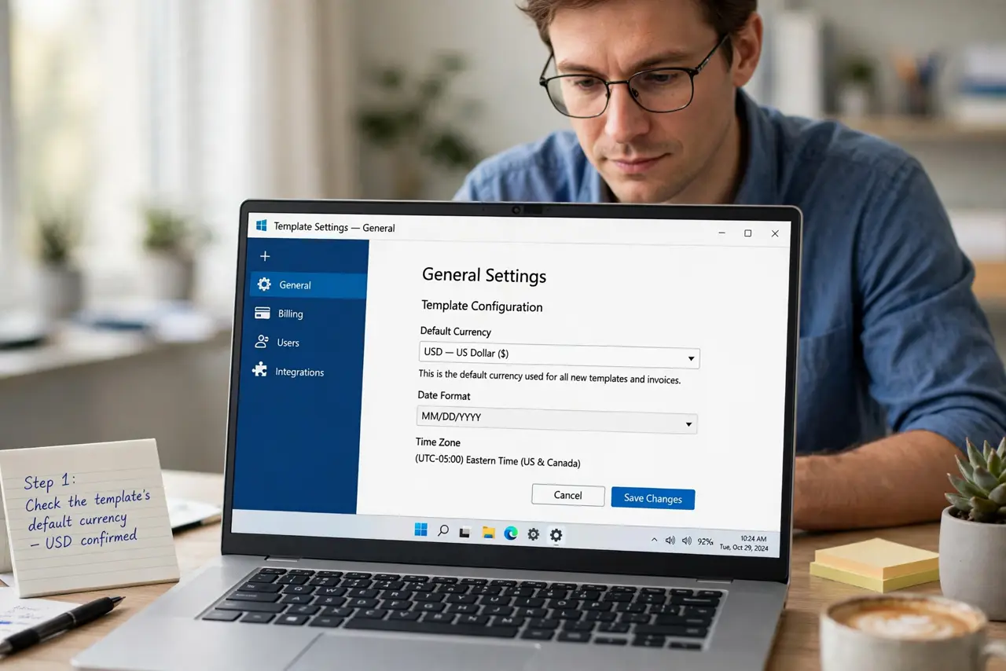Click the "Default Currency" label
1006x671 pixels.
(x=456, y=332)
